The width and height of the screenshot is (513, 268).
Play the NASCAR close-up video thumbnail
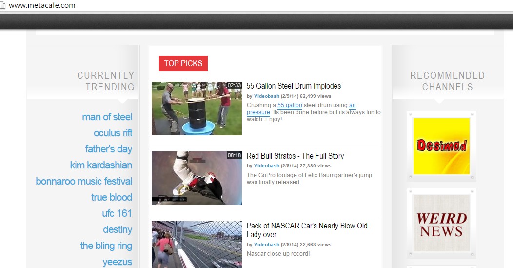tap(197, 245)
